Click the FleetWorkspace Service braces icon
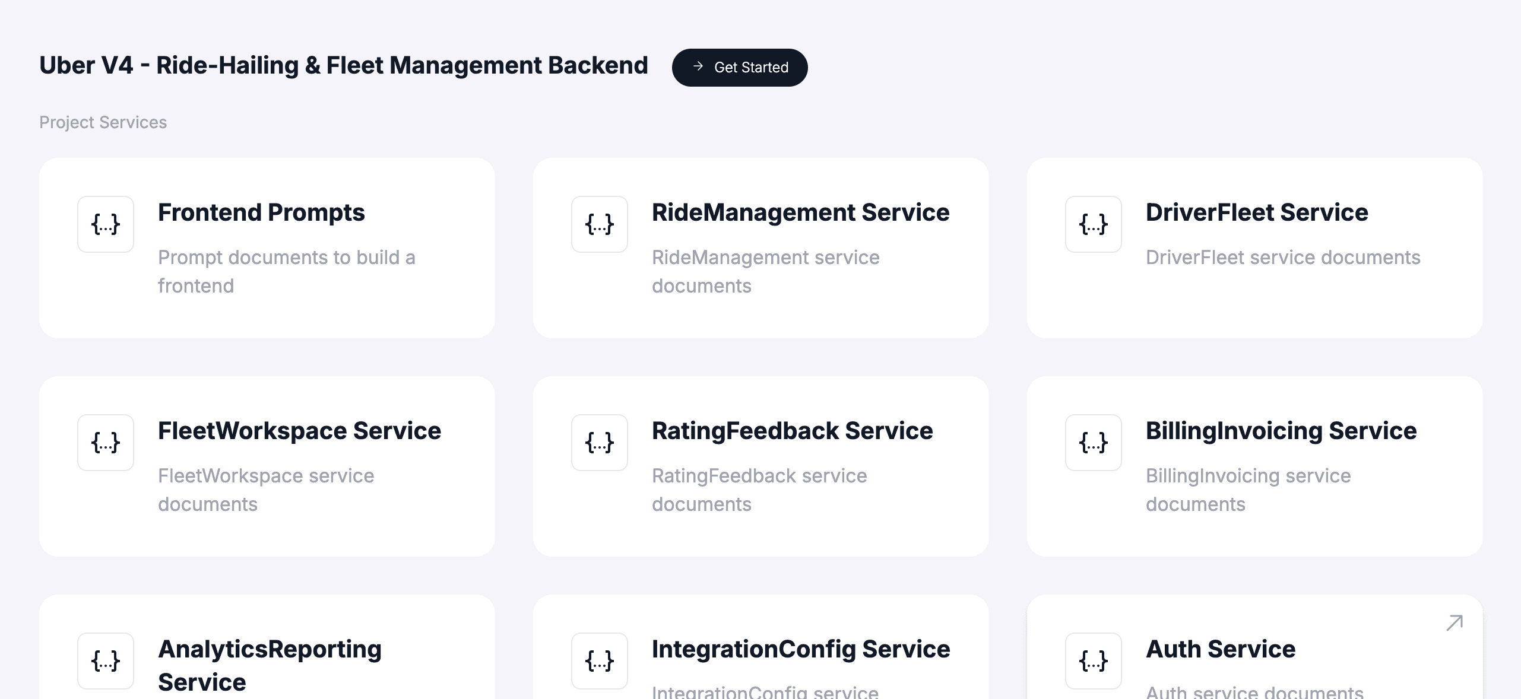The image size is (1521, 699). click(106, 443)
